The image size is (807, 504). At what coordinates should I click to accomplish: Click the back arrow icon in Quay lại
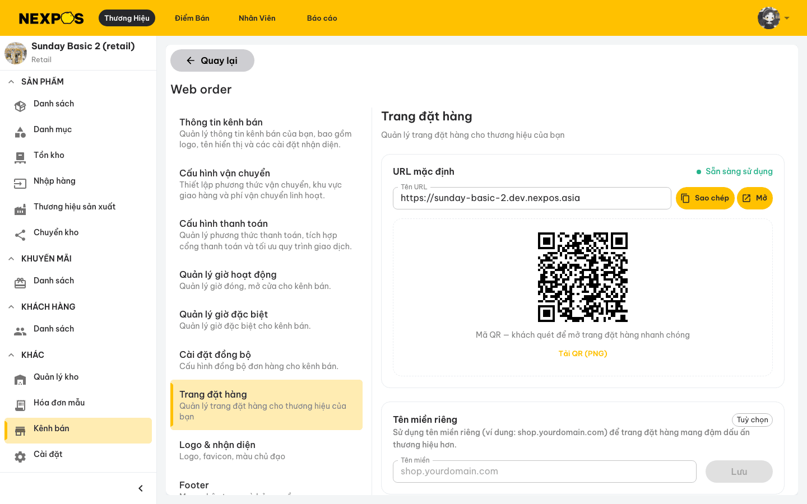191,60
